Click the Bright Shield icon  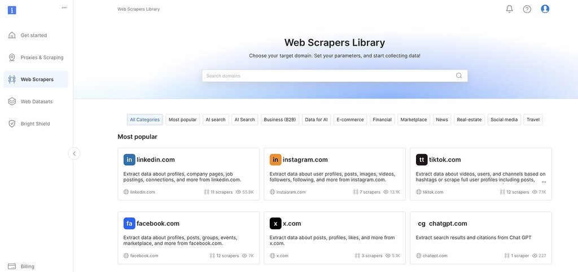coord(12,124)
